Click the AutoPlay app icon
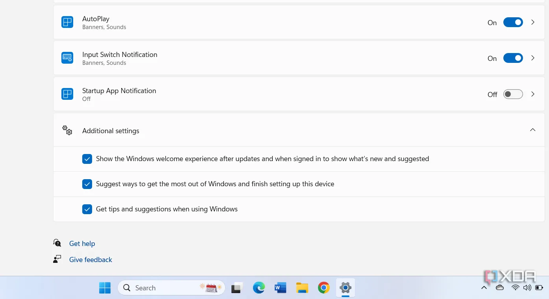This screenshot has height=299, width=549. coord(67,22)
